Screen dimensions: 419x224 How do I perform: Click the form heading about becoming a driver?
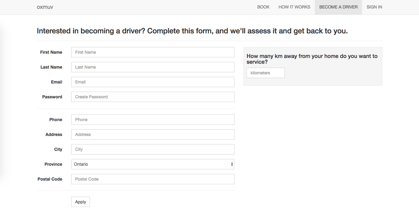[x=192, y=31]
